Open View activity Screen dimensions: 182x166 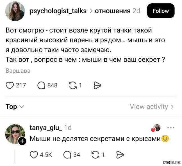point(151,107)
